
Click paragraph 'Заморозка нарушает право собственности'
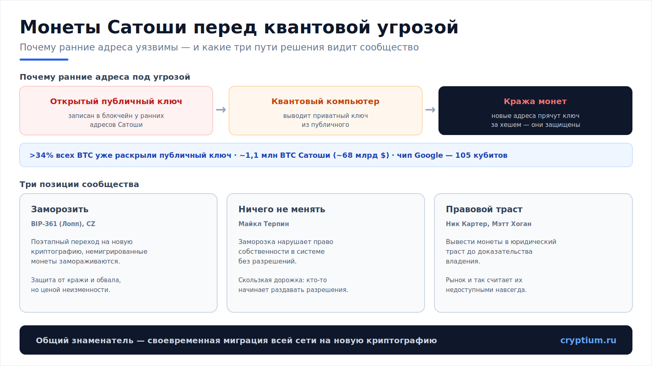tap(286, 251)
